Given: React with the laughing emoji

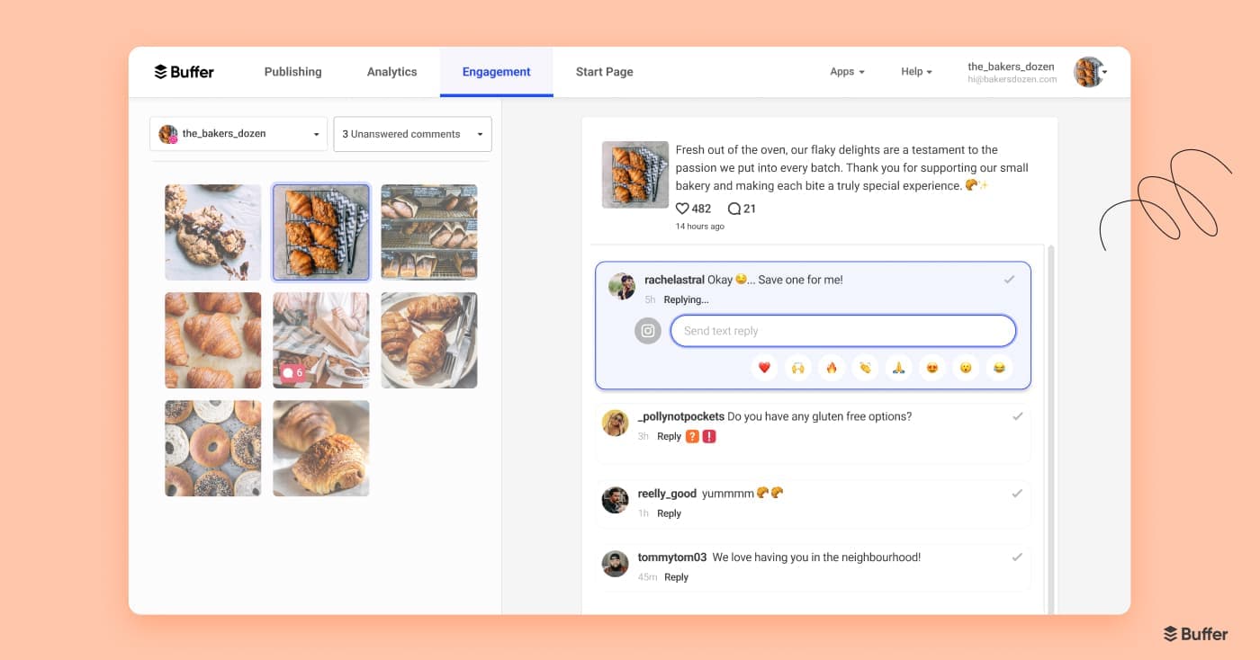Looking at the screenshot, I should pyautogui.click(x=999, y=367).
